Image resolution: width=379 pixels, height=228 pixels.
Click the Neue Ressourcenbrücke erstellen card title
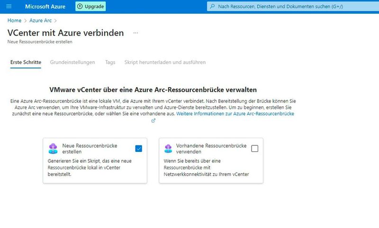[x=90, y=149]
